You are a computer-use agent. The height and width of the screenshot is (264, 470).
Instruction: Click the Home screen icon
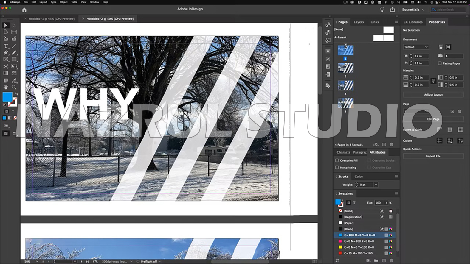tap(24, 10)
